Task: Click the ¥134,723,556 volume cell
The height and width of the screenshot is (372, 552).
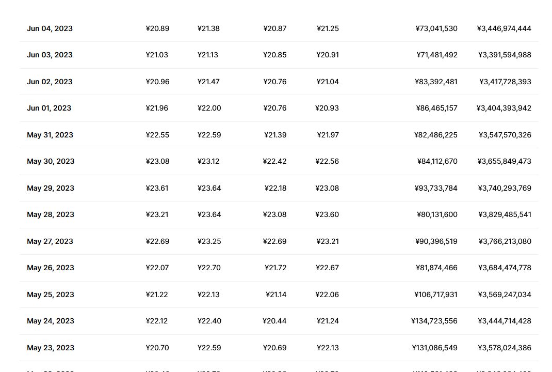Action: point(434,321)
